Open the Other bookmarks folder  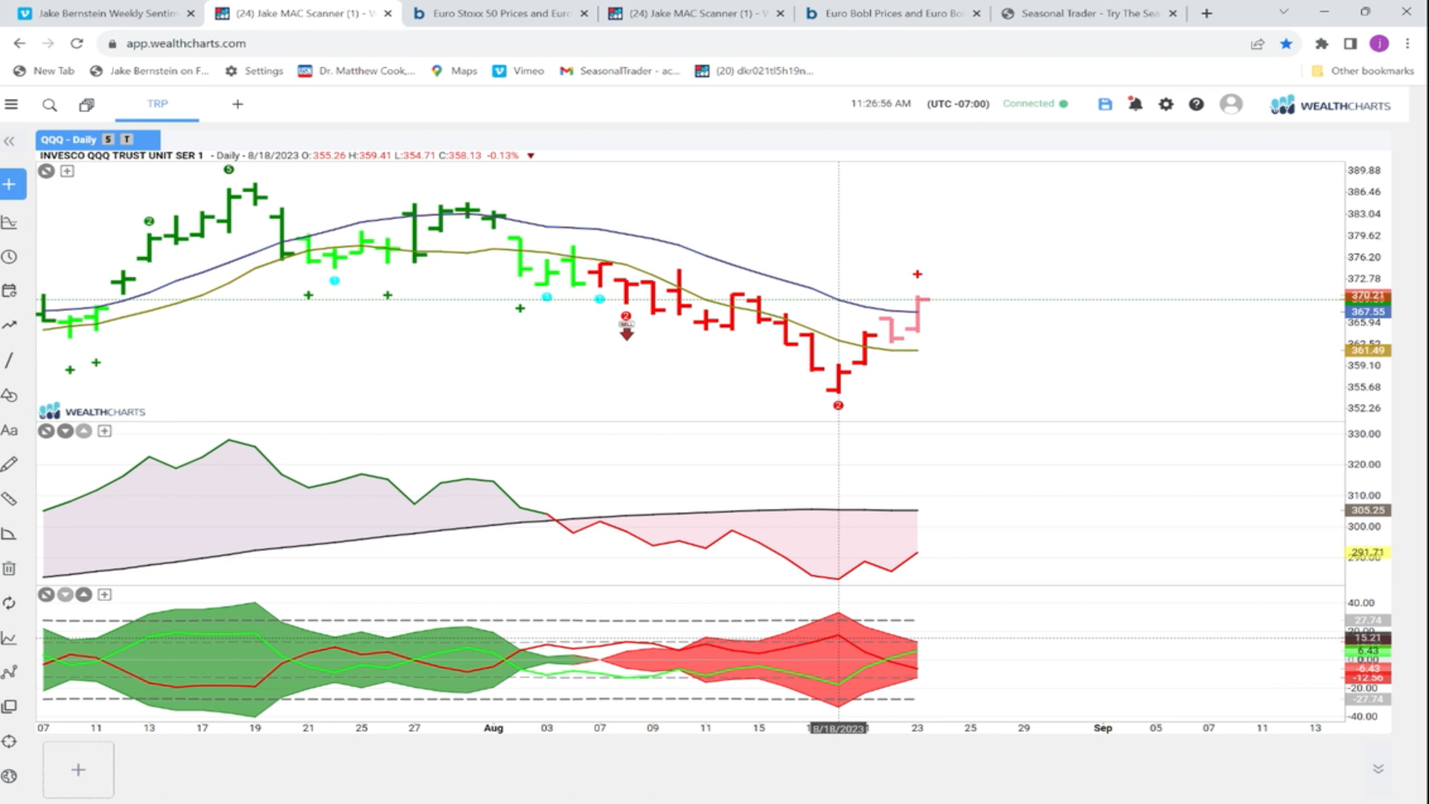1363,71
